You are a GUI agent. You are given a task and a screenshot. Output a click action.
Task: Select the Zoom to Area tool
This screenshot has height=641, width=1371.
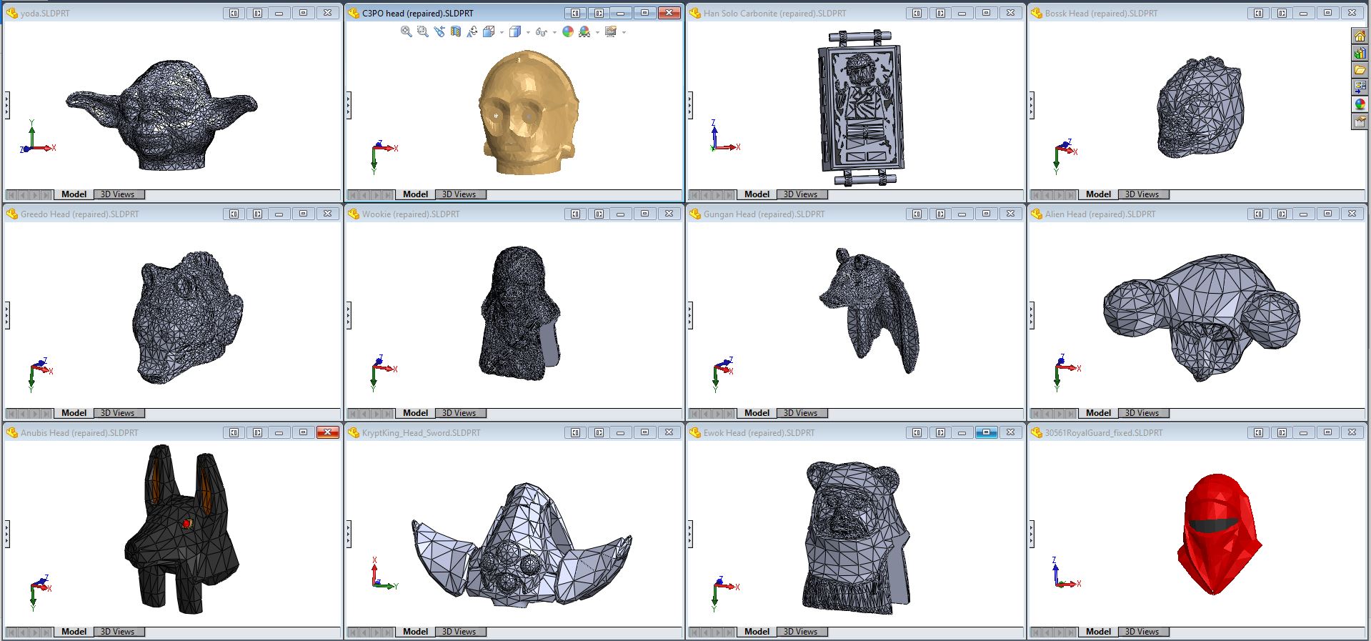[x=422, y=31]
